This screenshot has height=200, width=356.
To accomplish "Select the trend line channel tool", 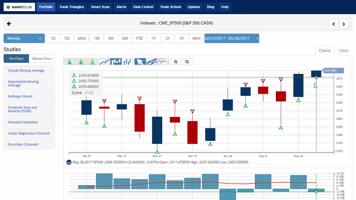I will click(152, 62).
